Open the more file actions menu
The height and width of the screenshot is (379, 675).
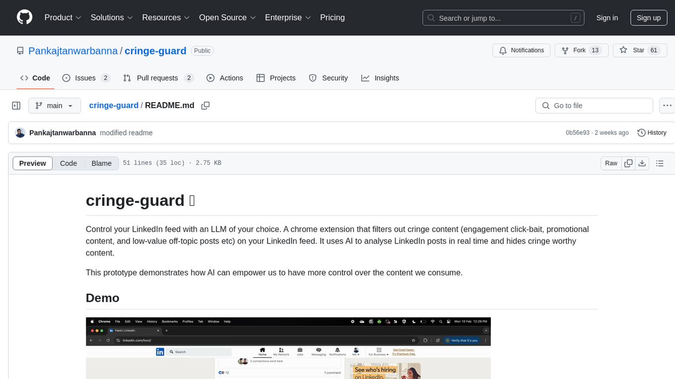[x=667, y=106]
